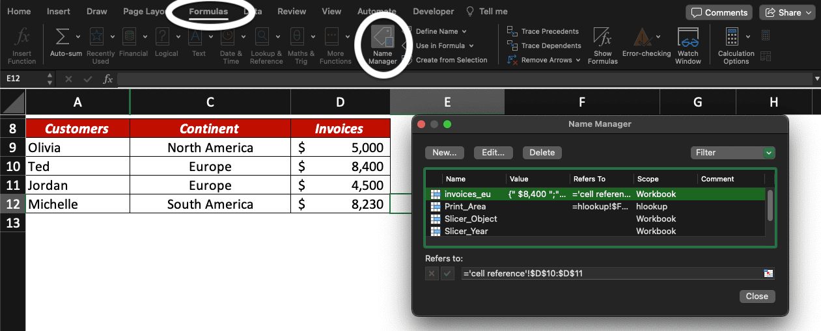This screenshot has height=331, width=821.
Task: Expand the Filter dropdown in Name Manager
Action: tap(769, 153)
